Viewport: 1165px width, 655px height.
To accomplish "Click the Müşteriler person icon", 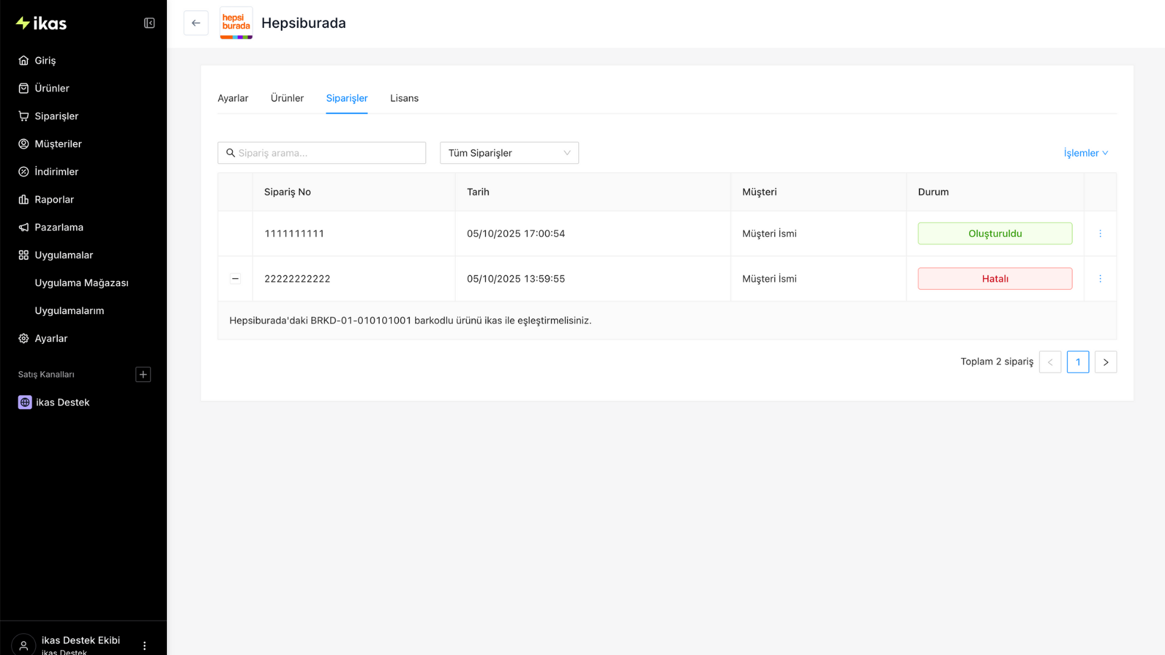I will click(24, 144).
